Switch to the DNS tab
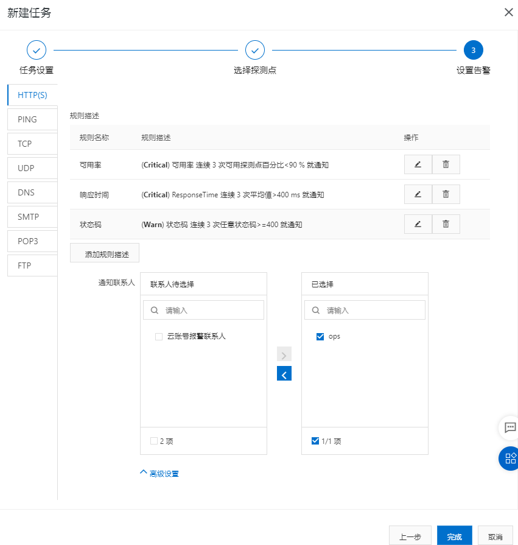This screenshot has width=518, height=545. [x=32, y=192]
